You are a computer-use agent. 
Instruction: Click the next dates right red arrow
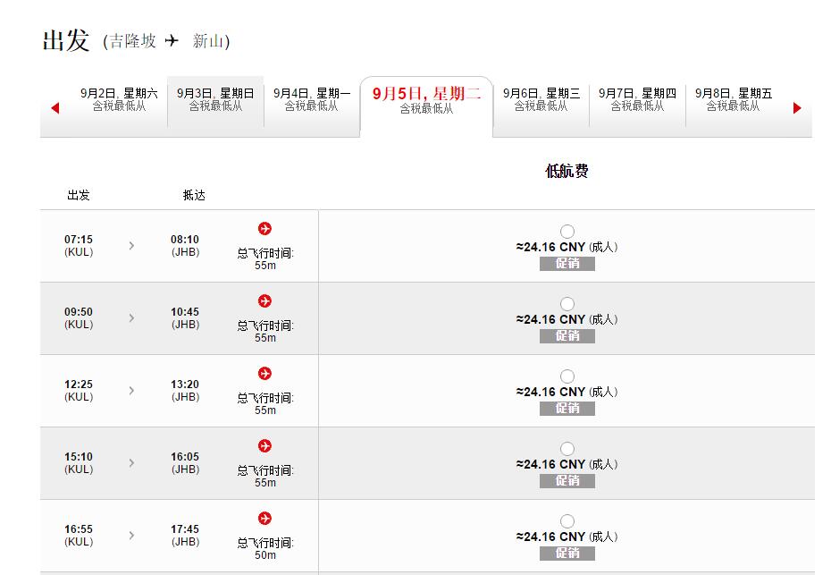coord(797,108)
